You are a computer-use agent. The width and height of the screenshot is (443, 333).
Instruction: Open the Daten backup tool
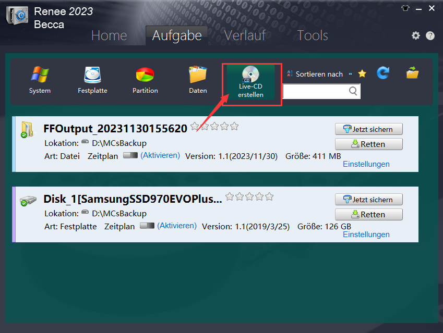click(198, 78)
